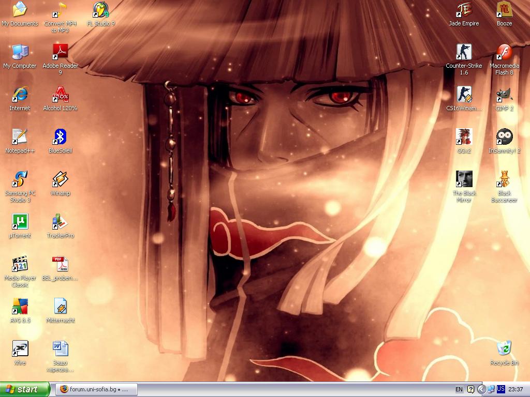Screen dimensions: 530x397
Task: Select the Notepad++ shortcut
Action: (x=20, y=137)
